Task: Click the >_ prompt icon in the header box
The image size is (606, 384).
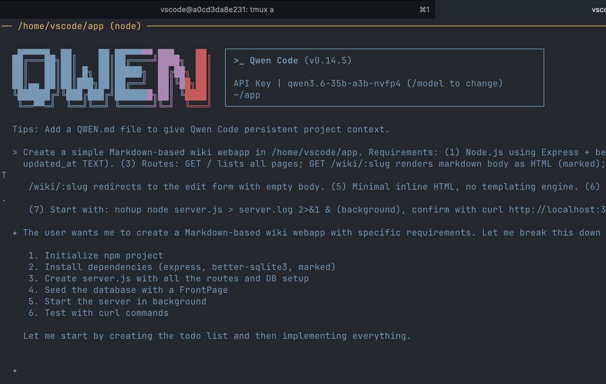Action: point(239,61)
